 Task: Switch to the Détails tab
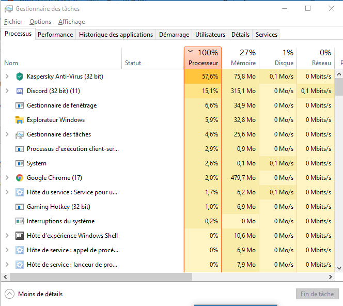pyautogui.click(x=240, y=35)
